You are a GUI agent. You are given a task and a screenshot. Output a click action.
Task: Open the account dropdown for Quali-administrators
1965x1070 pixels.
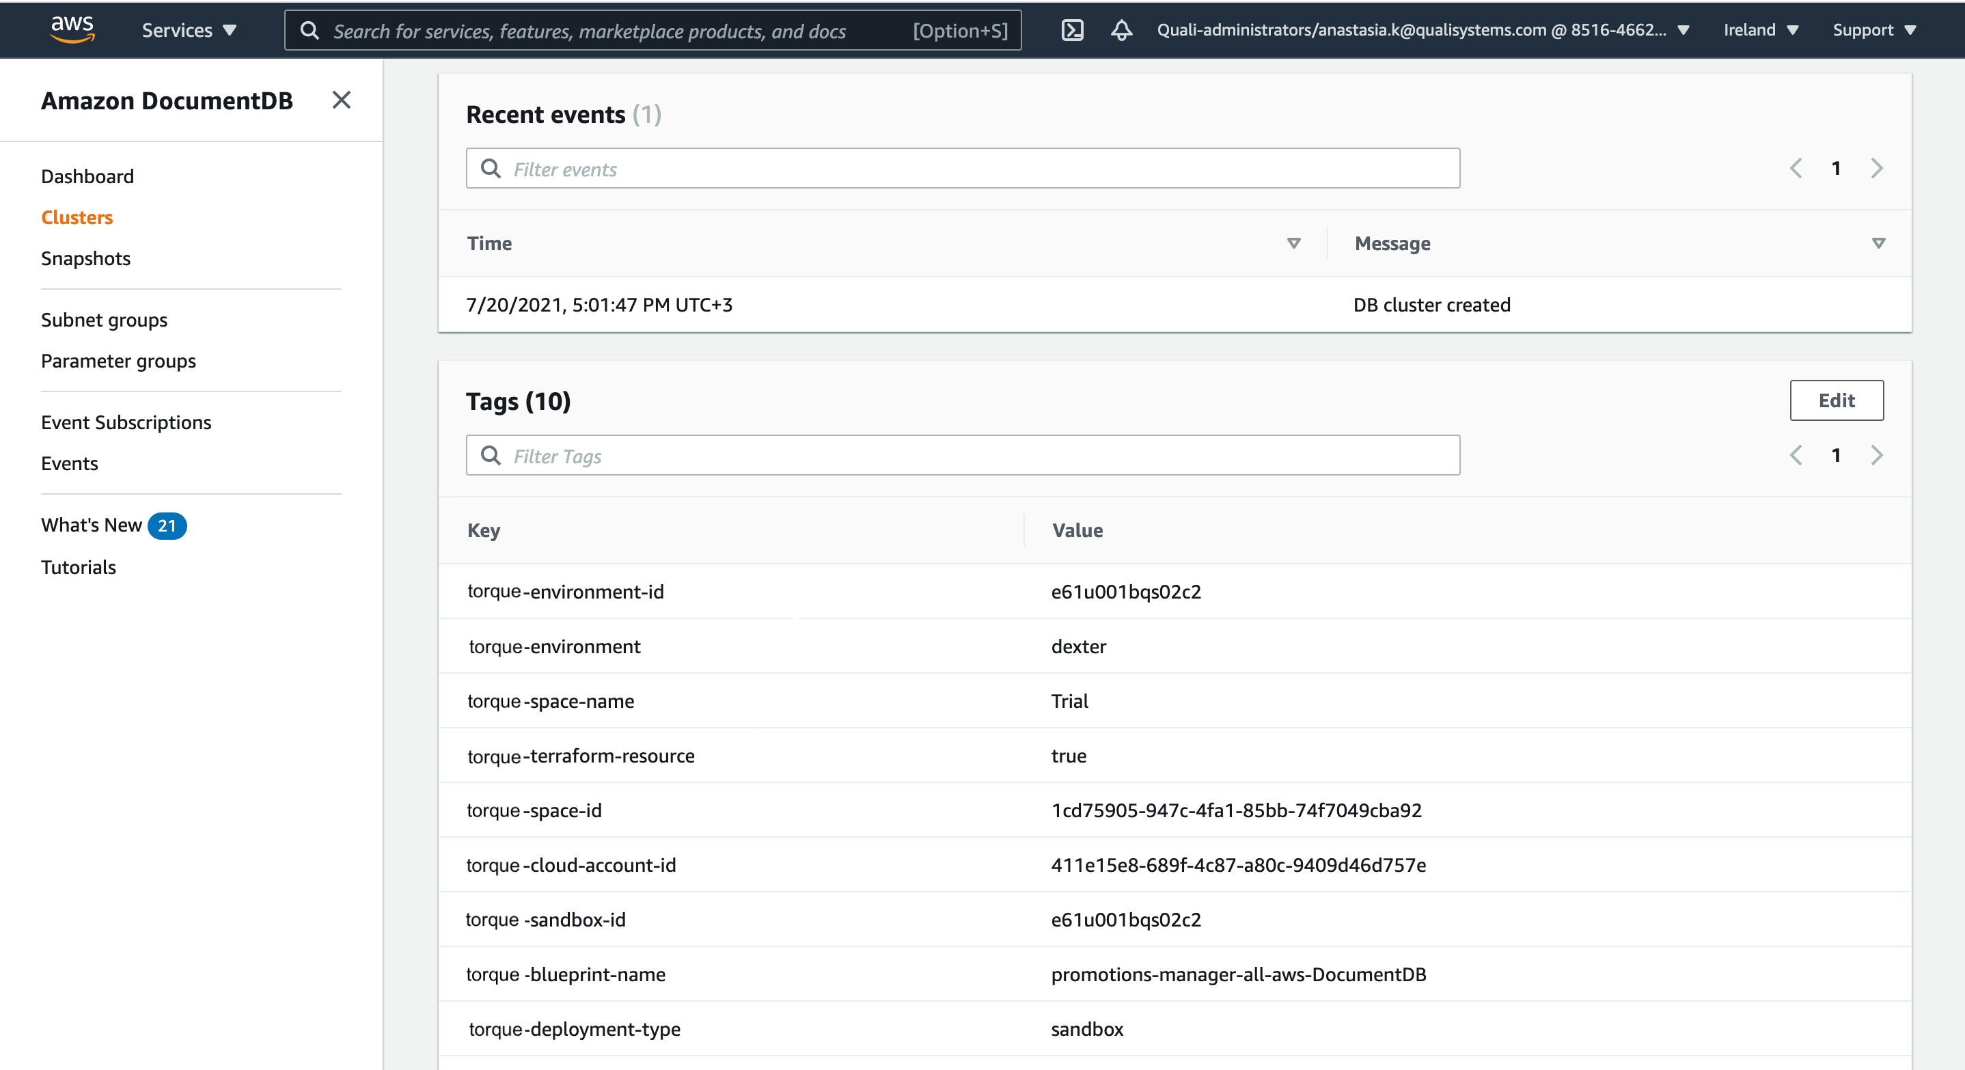tap(1423, 30)
